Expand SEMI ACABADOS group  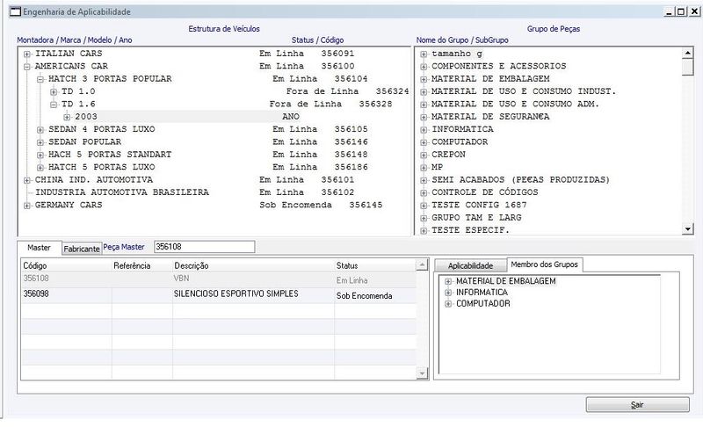424,180
